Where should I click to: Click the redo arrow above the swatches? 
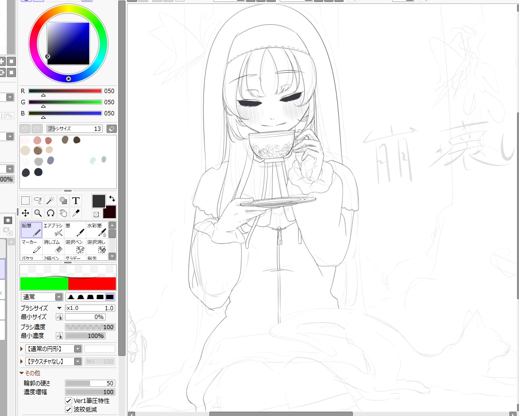tap(37, 128)
